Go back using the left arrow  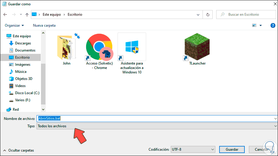tap(5, 15)
